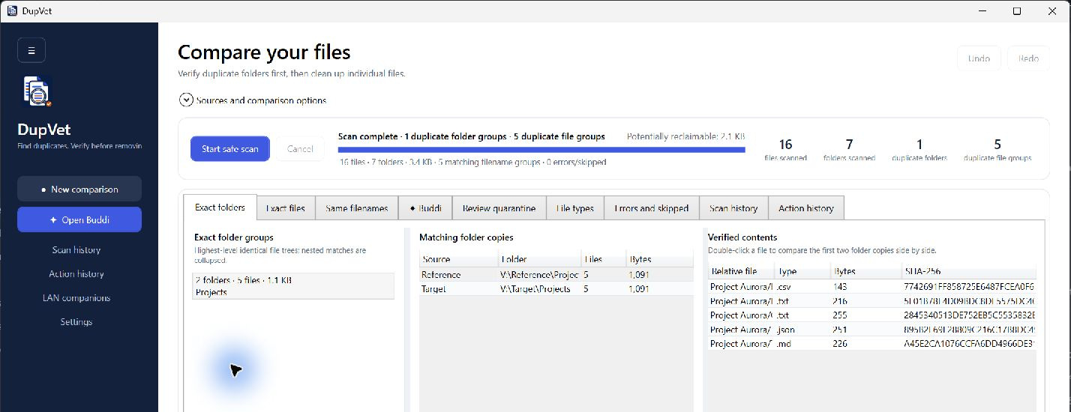Image resolution: width=1071 pixels, height=412 pixels.
Task: Sort by the SHA-256 column header
Action: tap(969, 271)
